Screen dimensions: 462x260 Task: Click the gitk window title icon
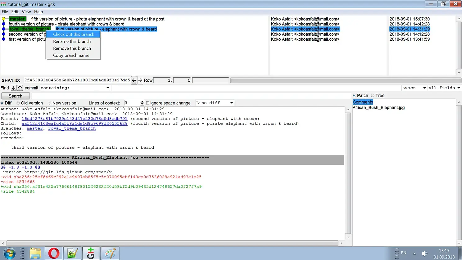(x=3, y=4)
